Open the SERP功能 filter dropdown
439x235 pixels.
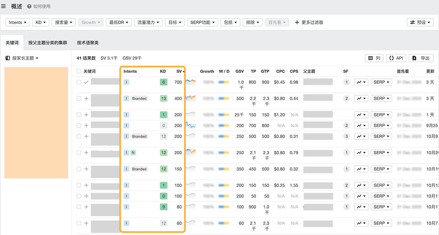[202, 22]
